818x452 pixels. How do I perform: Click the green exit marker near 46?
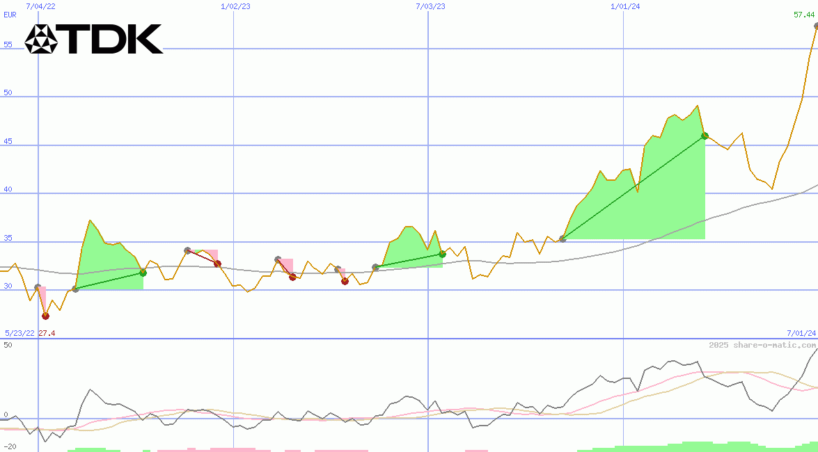click(705, 136)
